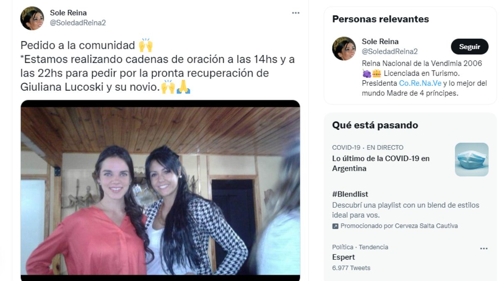Open Lo último de la COVID-19 en Argentina

(x=381, y=164)
